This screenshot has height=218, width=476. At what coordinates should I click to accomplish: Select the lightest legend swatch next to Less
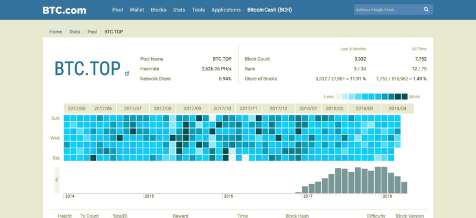pos(339,96)
